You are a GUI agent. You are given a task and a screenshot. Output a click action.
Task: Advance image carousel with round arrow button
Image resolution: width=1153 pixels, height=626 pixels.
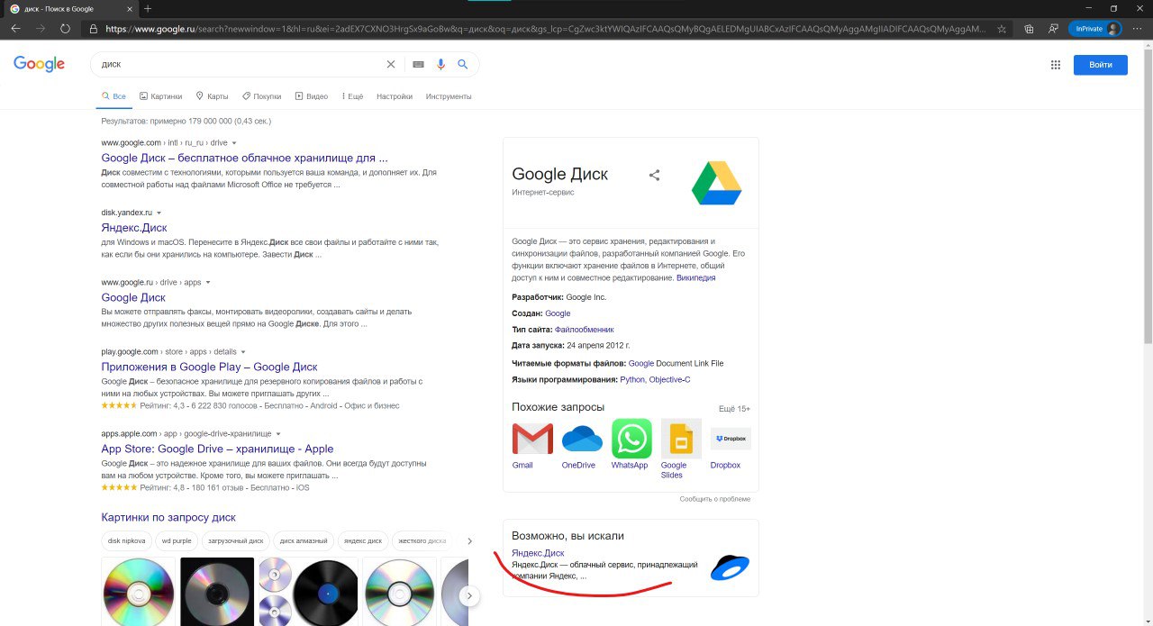[x=468, y=595]
